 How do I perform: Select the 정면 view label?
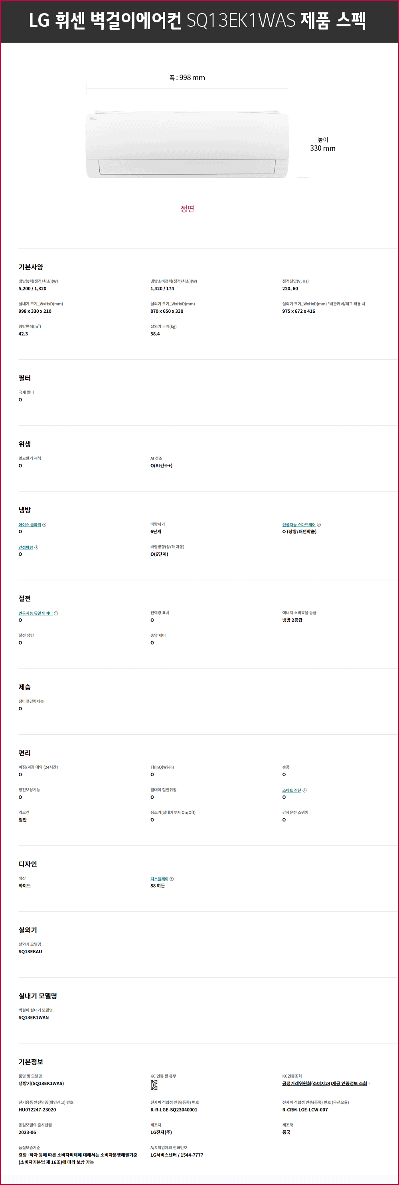point(187,209)
